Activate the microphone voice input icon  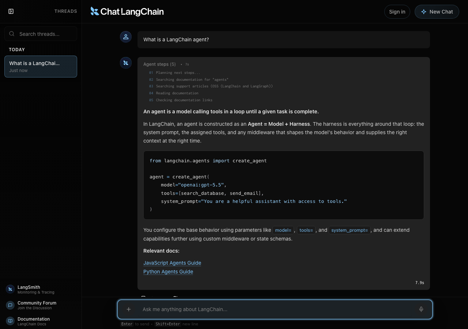pyautogui.click(x=421, y=309)
